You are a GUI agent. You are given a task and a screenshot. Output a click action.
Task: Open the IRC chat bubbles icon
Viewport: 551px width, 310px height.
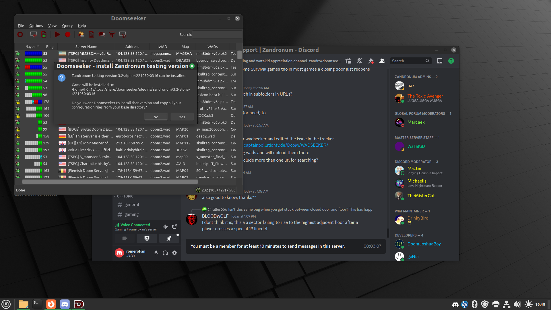click(x=102, y=34)
